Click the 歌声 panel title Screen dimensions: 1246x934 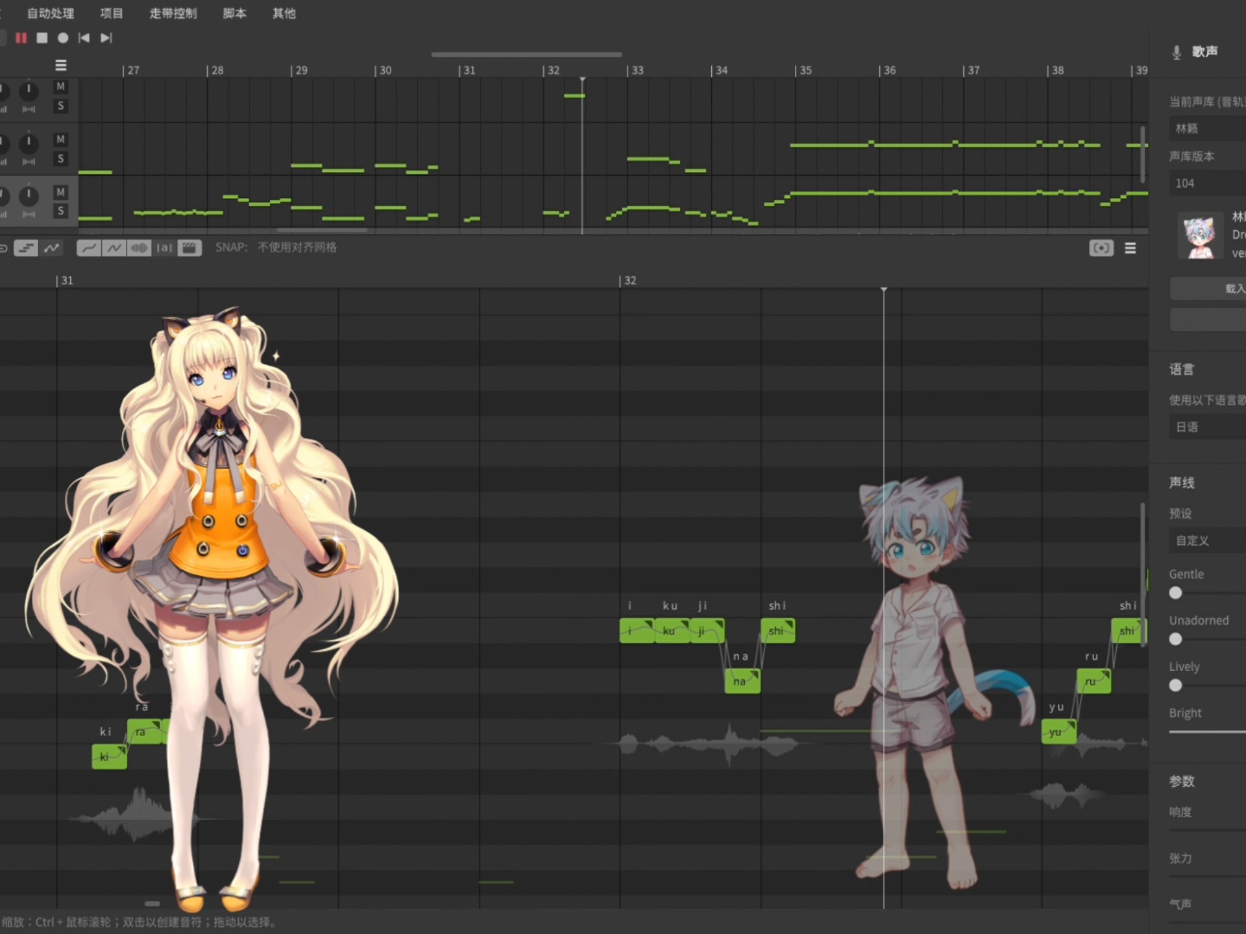coord(1204,51)
